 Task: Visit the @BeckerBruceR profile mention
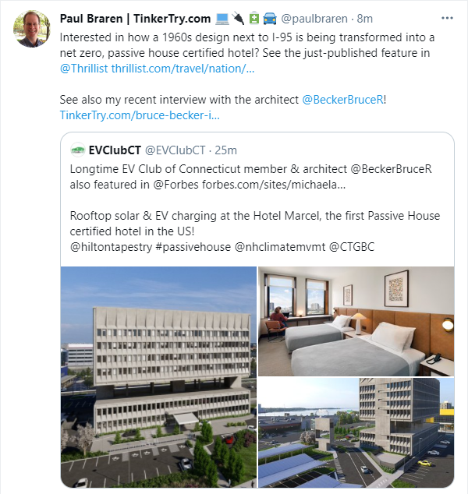pos(342,100)
